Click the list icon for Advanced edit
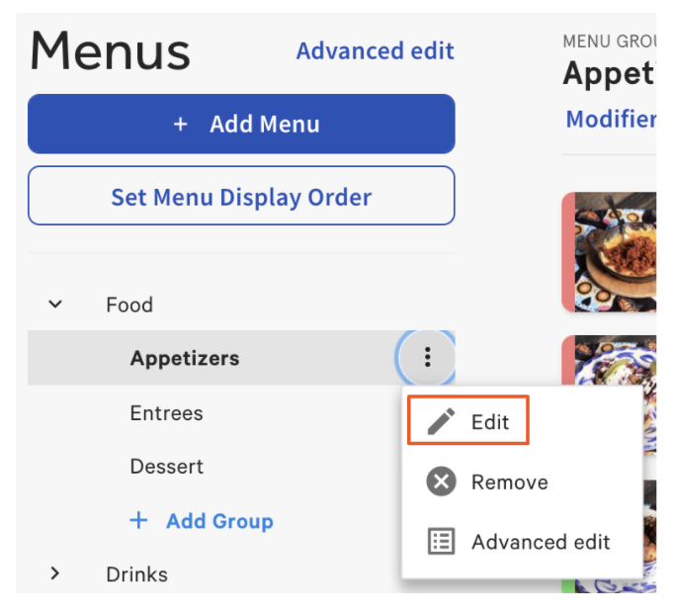Image resolution: width=676 pixels, height=615 pixels. tap(441, 542)
